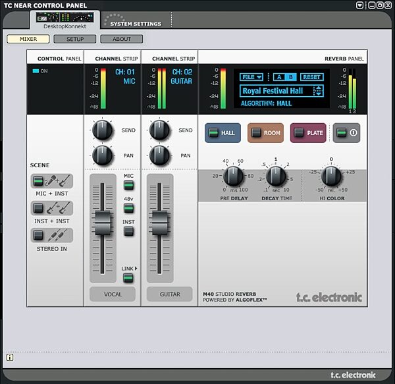Image resolution: width=395 pixels, height=384 pixels.
Task: Click the Hi Color knob
Action: (331, 176)
